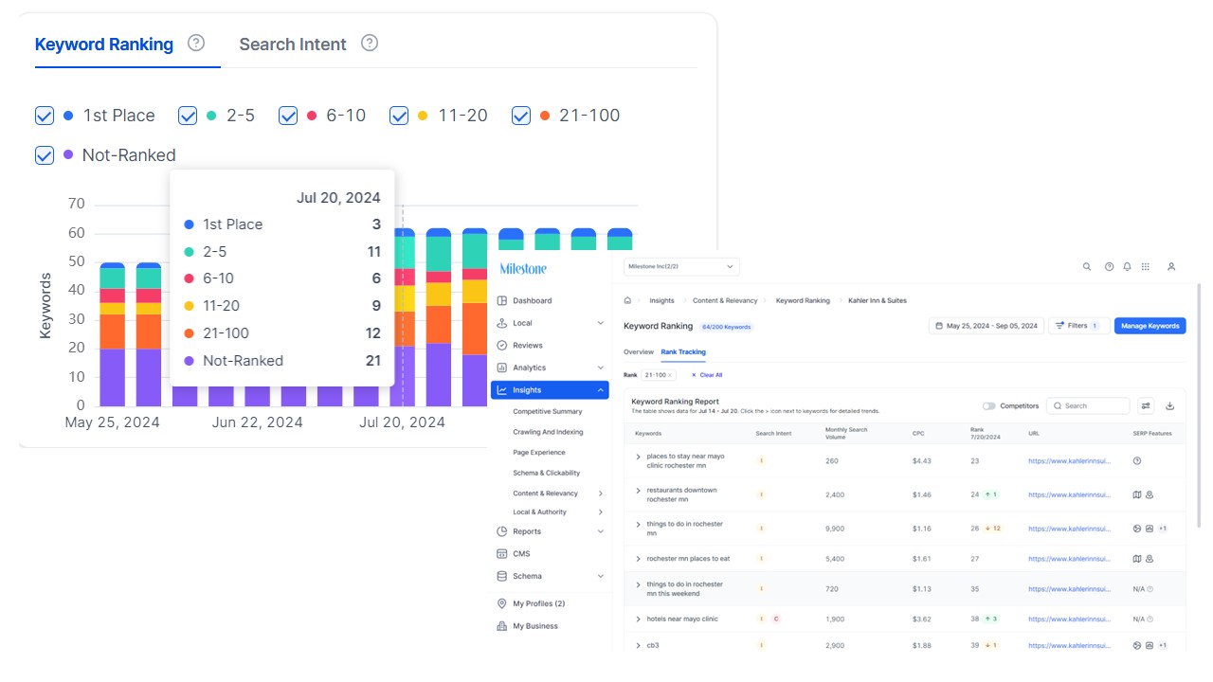This screenshot has height=682, width=1213.
Task: Uncheck the Not-Ranked series checkbox
Action: coord(45,155)
